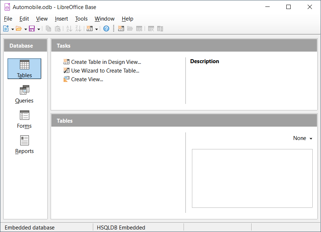Viewport: 321px width, 232px height.
Task: Expand the New document dropdown arrow
Action: coord(12,29)
